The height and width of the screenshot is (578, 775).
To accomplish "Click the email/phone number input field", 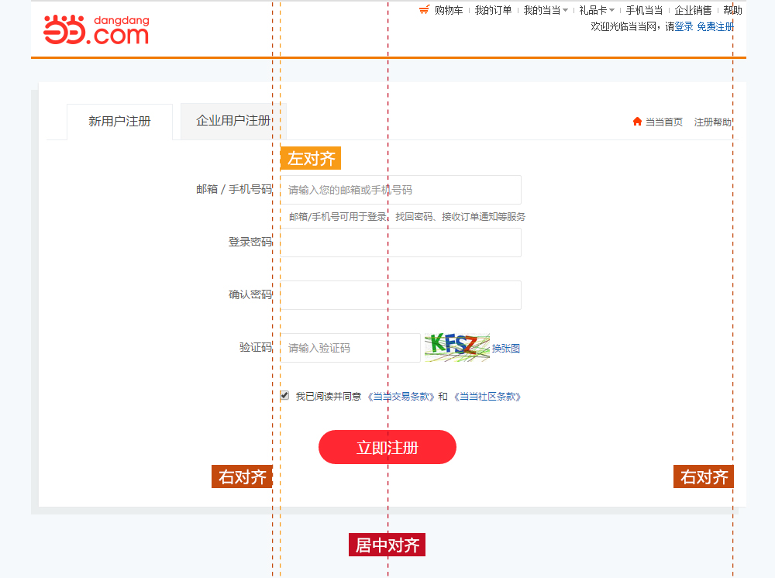I will click(x=401, y=189).
